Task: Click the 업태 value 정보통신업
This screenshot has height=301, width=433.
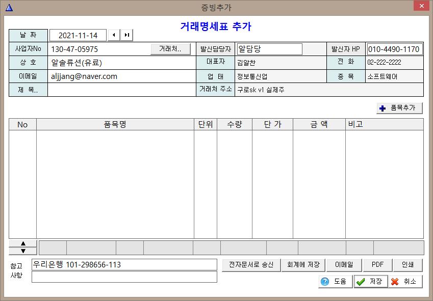Action: pos(252,76)
